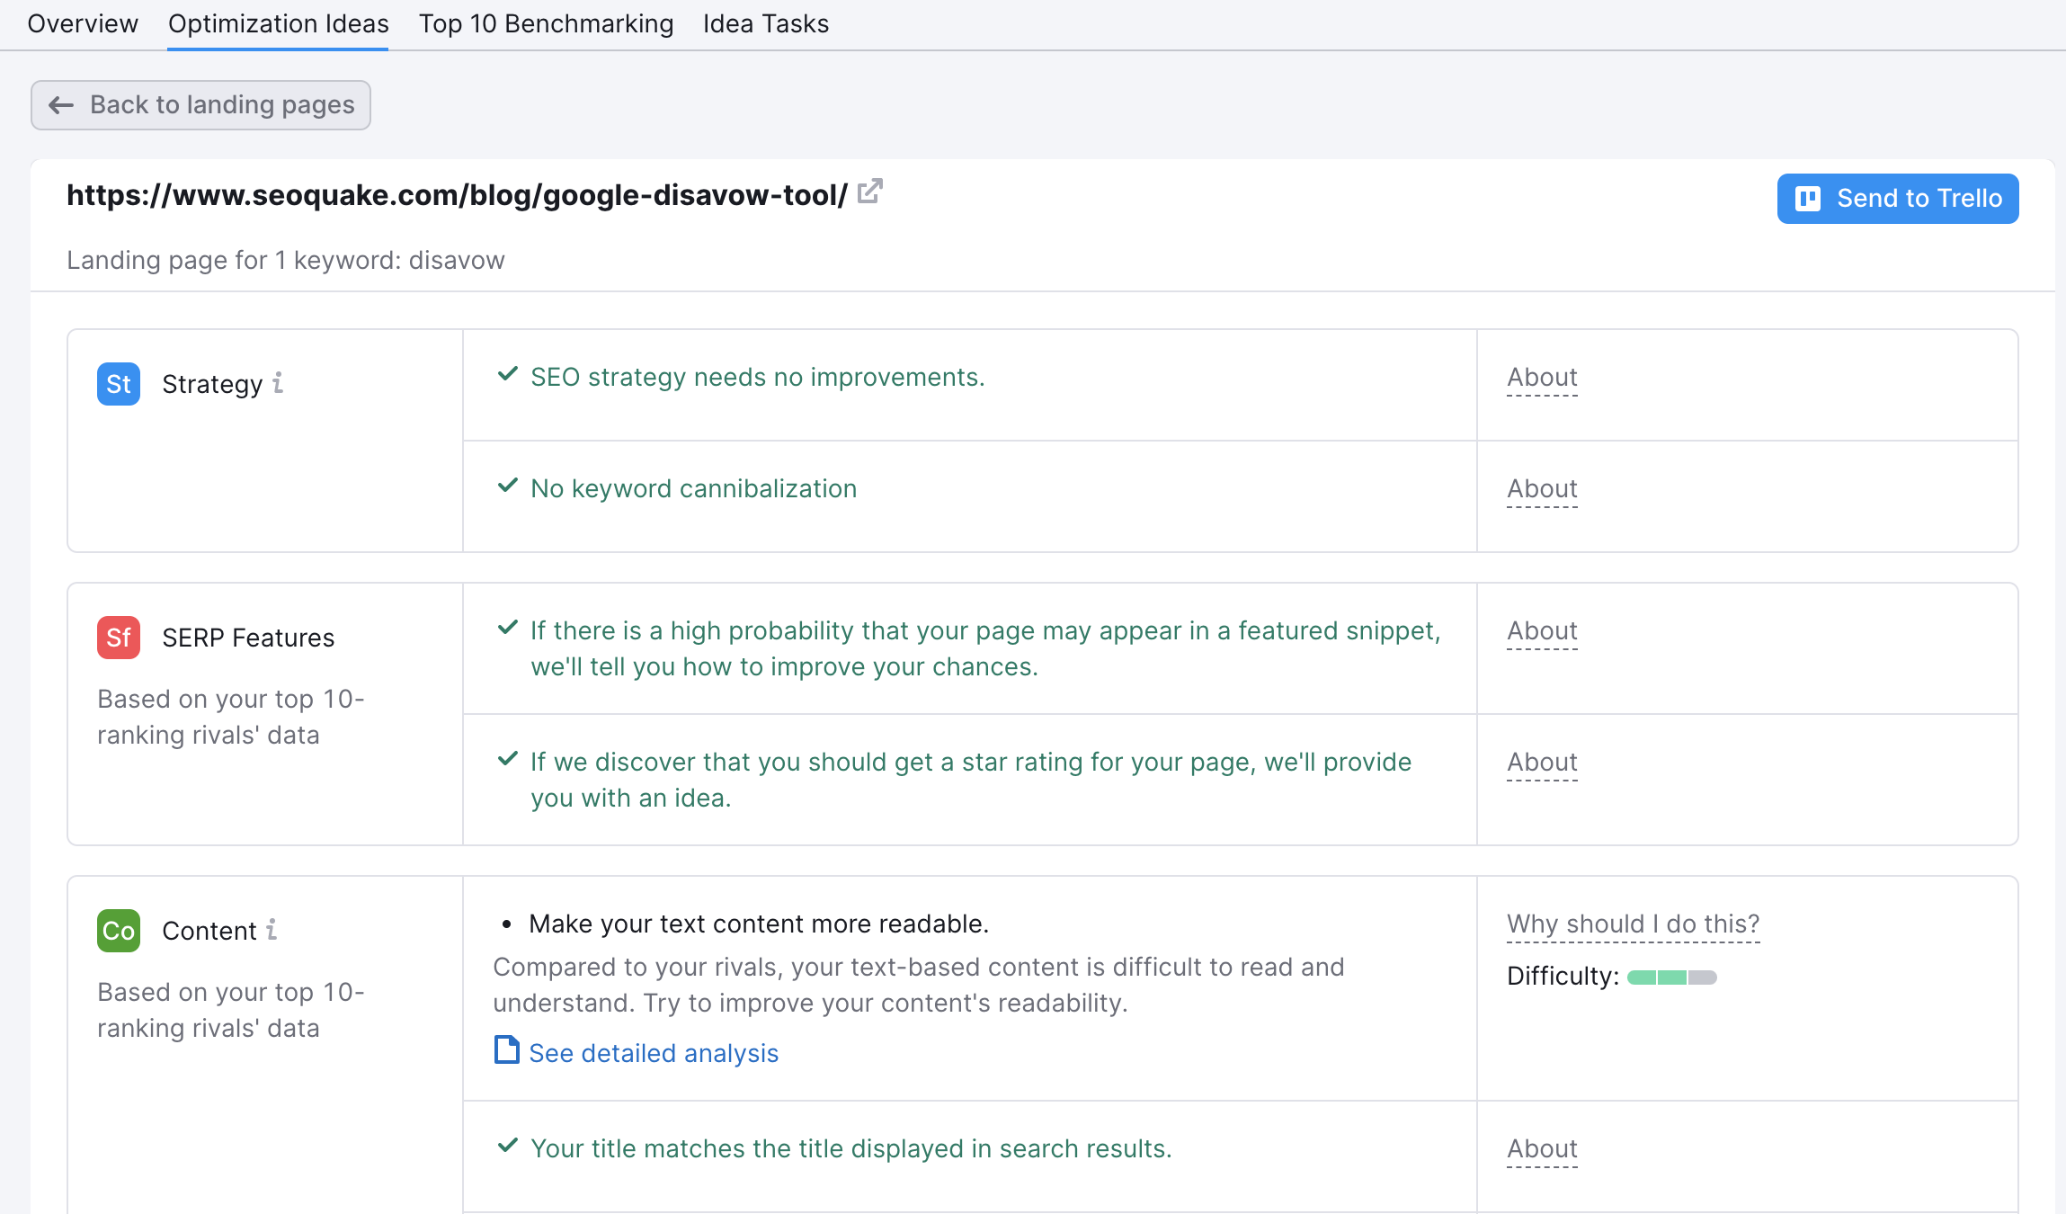Click the Trello logo icon in the button
Viewport: 2066px width, 1214px height.
click(1807, 199)
